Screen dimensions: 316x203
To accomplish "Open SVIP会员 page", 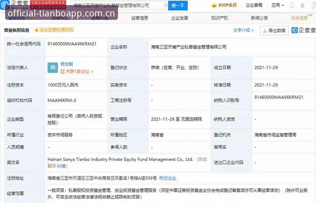I will pyautogui.click(x=227, y=5).
